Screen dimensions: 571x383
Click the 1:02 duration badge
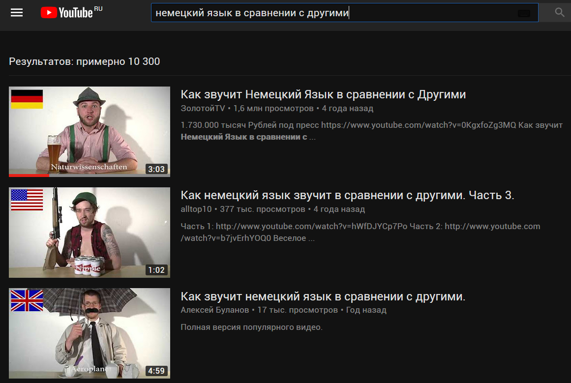pyautogui.click(x=156, y=270)
